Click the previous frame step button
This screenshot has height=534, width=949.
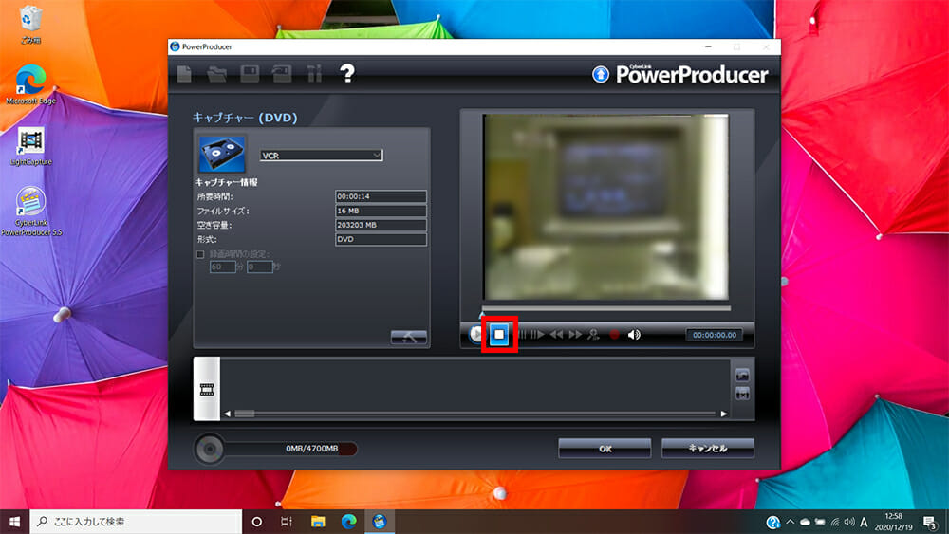522,335
